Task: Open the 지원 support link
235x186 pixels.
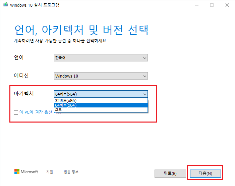Action: pos(50,172)
